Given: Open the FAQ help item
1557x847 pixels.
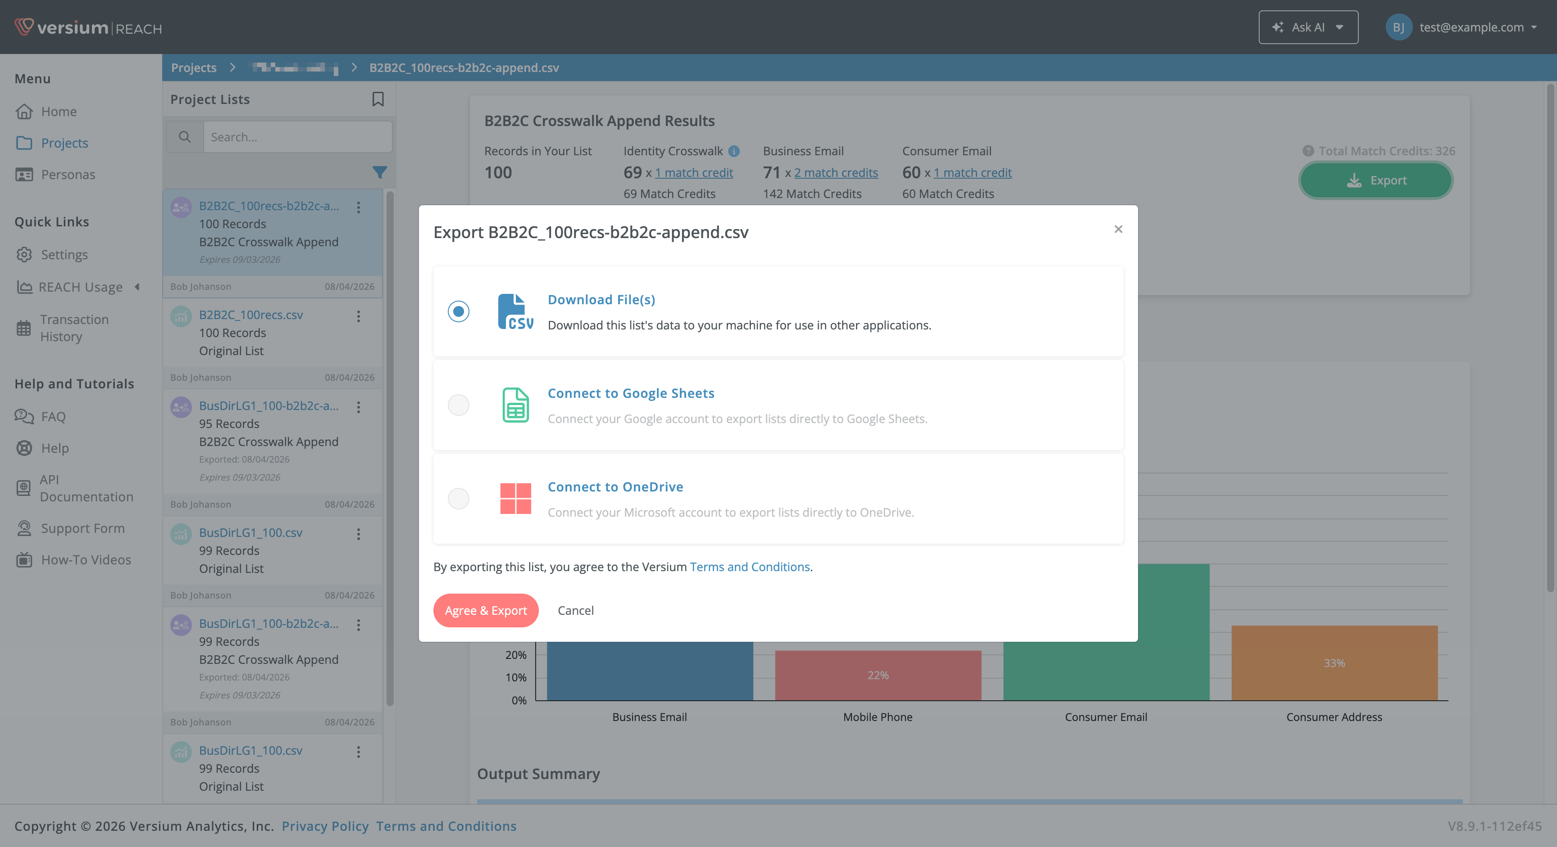Looking at the screenshot, I should 53,417.
